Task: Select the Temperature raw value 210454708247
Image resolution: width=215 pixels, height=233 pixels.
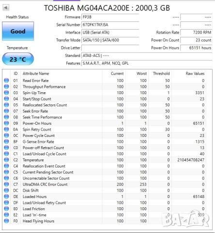Action: point(191,160)
